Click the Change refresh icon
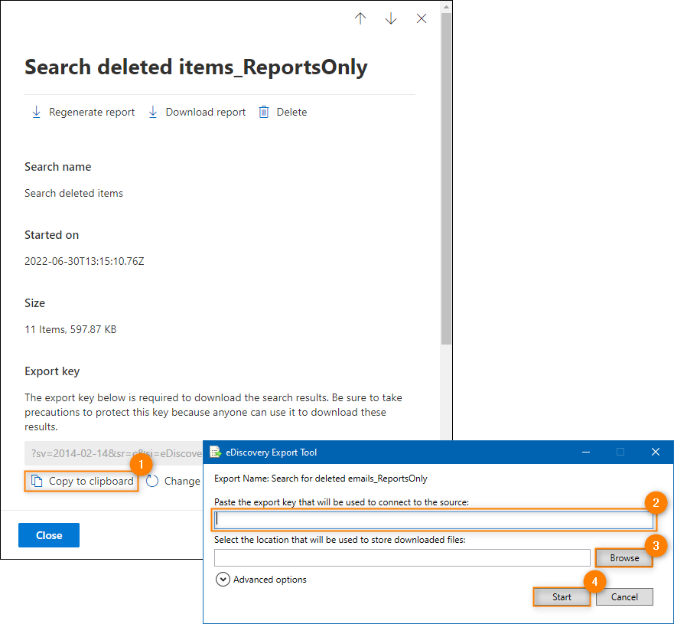674x624 pixels. (x=152, y=481)
